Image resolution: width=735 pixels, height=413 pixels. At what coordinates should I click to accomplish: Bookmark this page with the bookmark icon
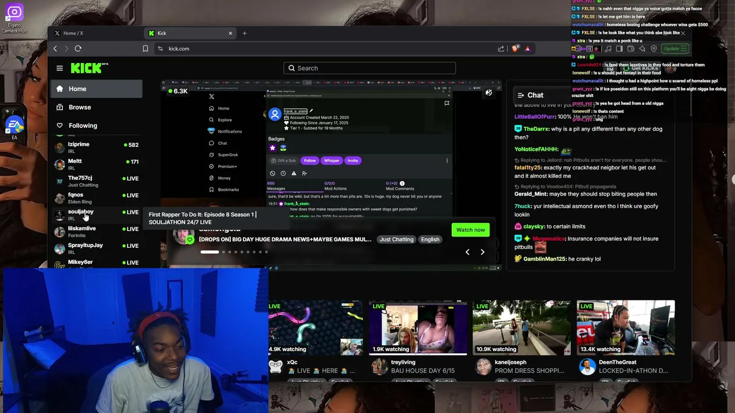pyautogui.click(x=145, y=49)
